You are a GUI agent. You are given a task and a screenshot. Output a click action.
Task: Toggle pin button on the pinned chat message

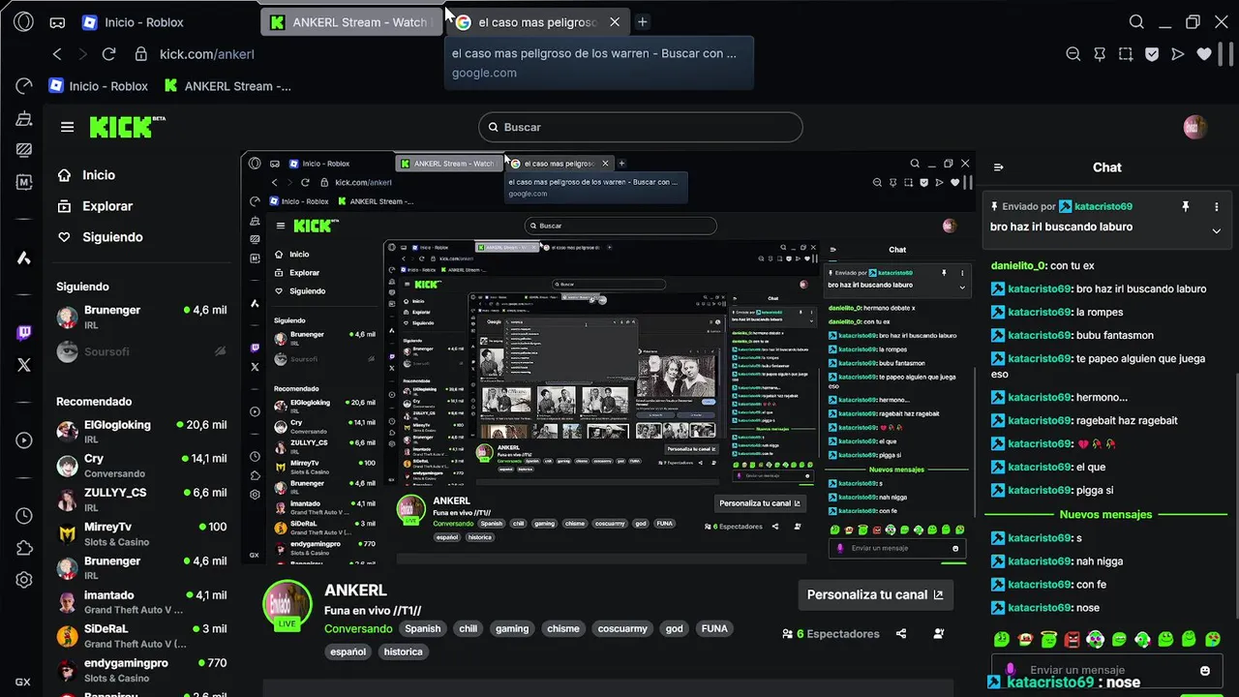tap(1185, 206)
